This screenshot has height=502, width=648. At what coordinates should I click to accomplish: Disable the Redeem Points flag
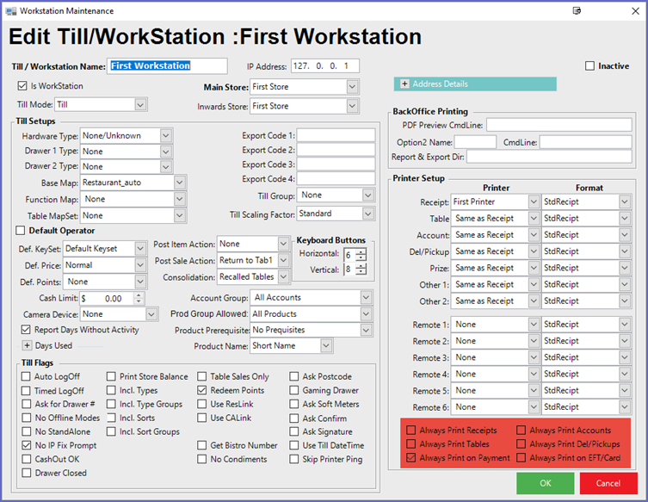(x=201, y=391)
